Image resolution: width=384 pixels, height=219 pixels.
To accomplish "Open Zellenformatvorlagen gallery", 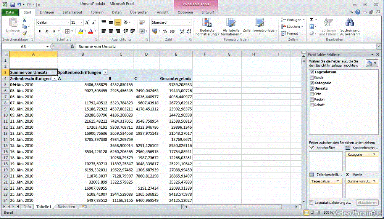I will [260, 27].
